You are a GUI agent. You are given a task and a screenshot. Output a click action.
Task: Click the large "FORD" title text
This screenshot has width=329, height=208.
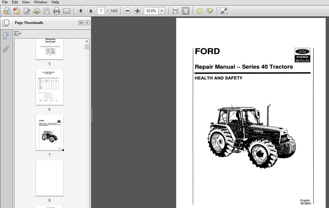pos(207,51)
